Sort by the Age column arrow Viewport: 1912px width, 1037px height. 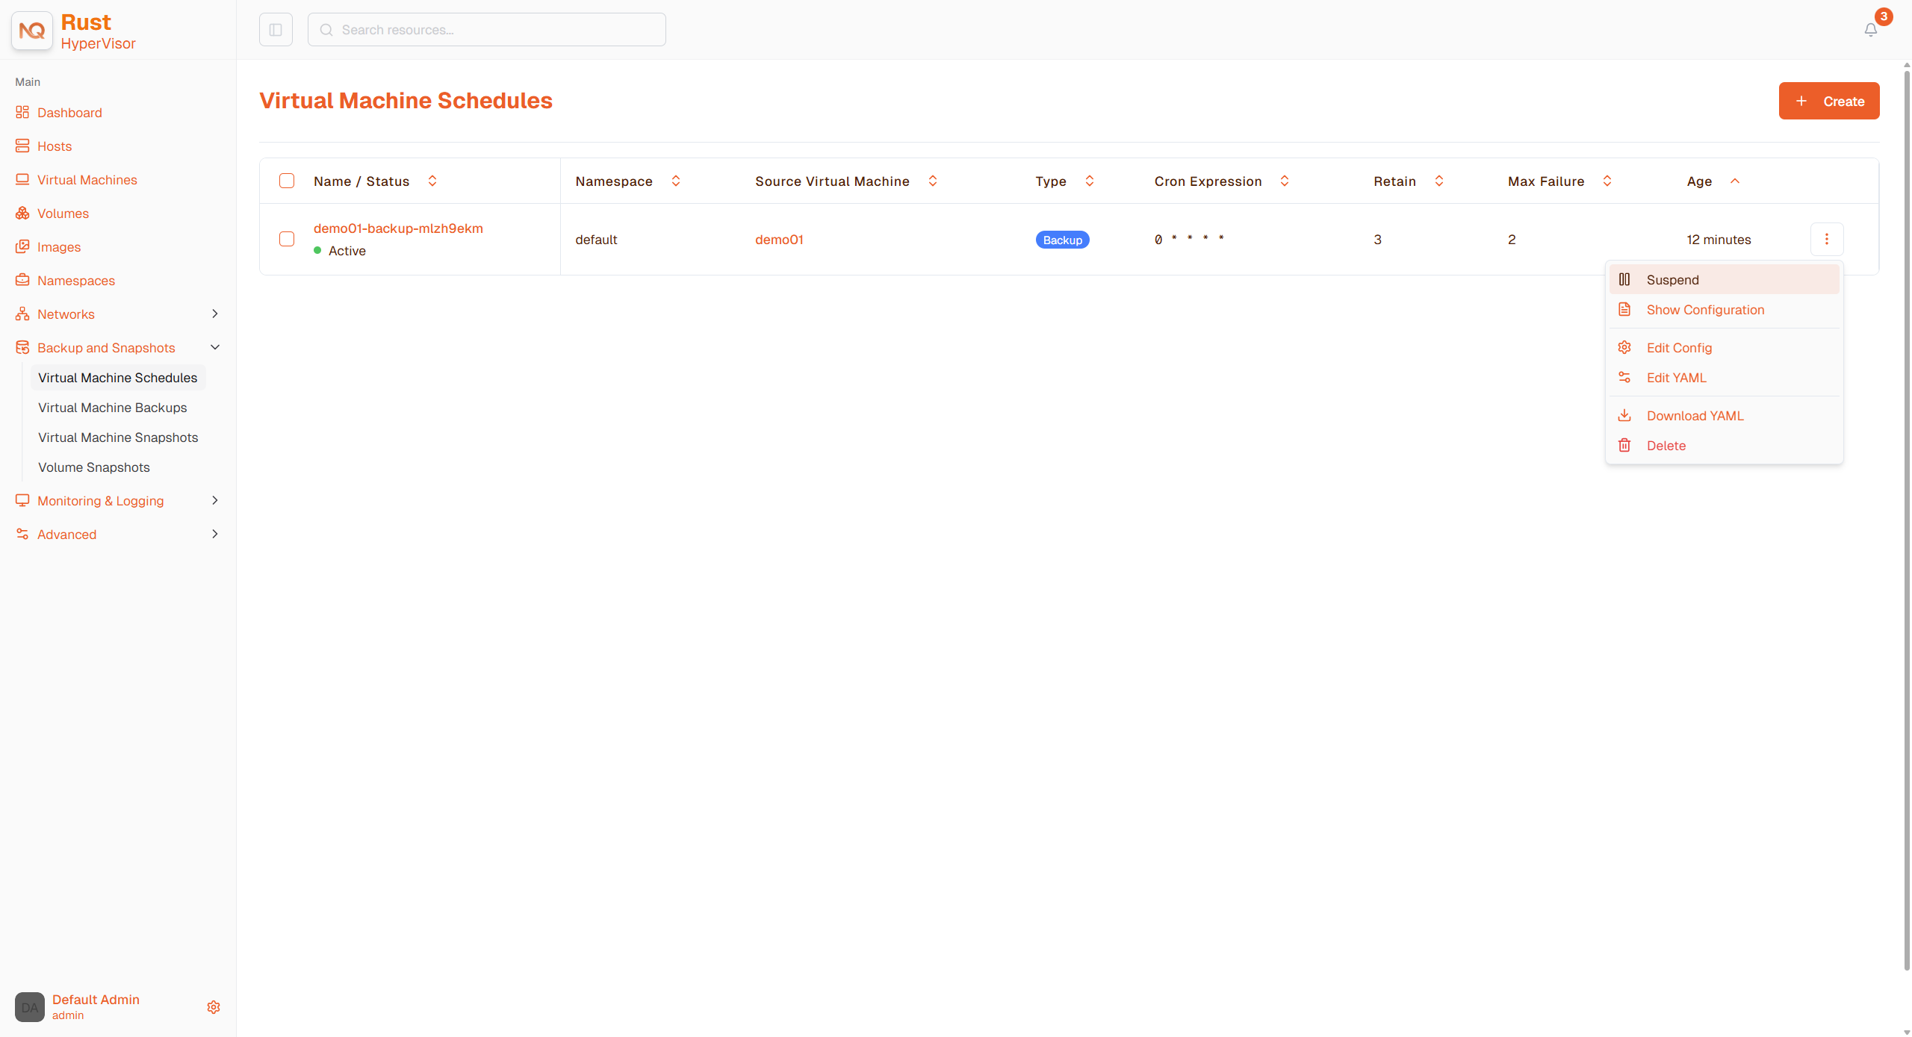click(1735, 181)
